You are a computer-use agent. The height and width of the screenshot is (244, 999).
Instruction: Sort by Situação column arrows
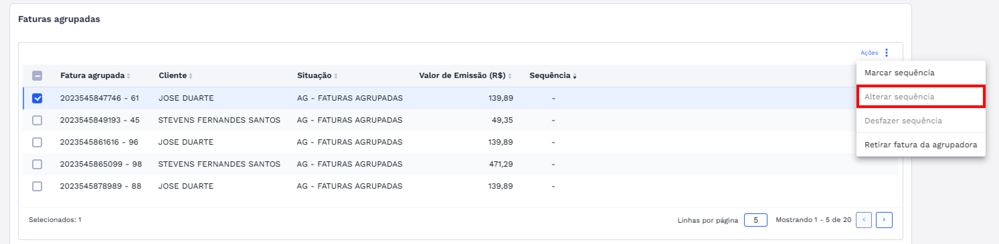[336, 76]
